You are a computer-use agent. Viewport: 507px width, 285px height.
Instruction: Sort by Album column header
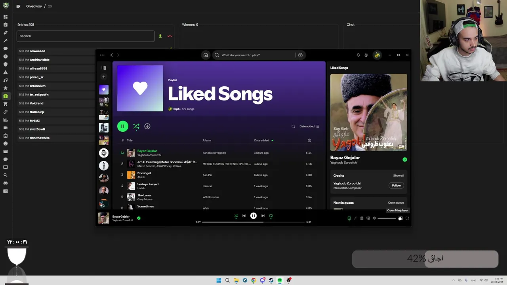pos(207,140)
